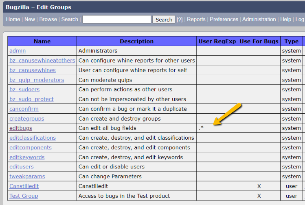Select the 'Can moderate quips' description
The width and height of the screenshot is (305, 205).
(x=105, y=80)
